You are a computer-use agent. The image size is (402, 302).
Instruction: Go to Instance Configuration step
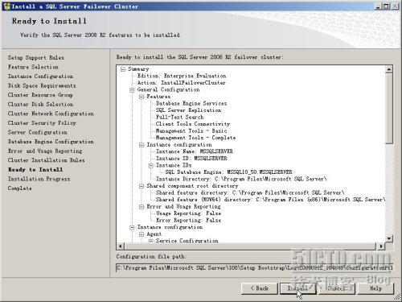click(40, 77)
